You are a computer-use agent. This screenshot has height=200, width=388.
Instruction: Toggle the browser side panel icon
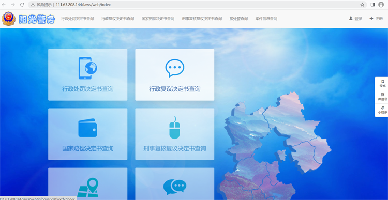pyautogui.click(x=372, y=5)
